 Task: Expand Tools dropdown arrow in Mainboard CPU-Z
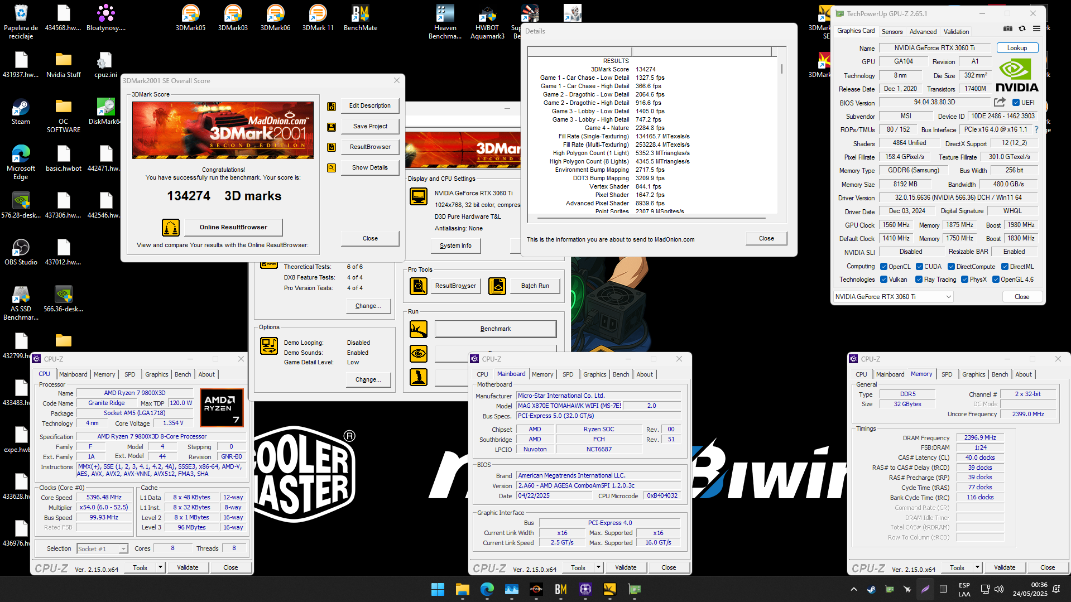pos(598,567)
